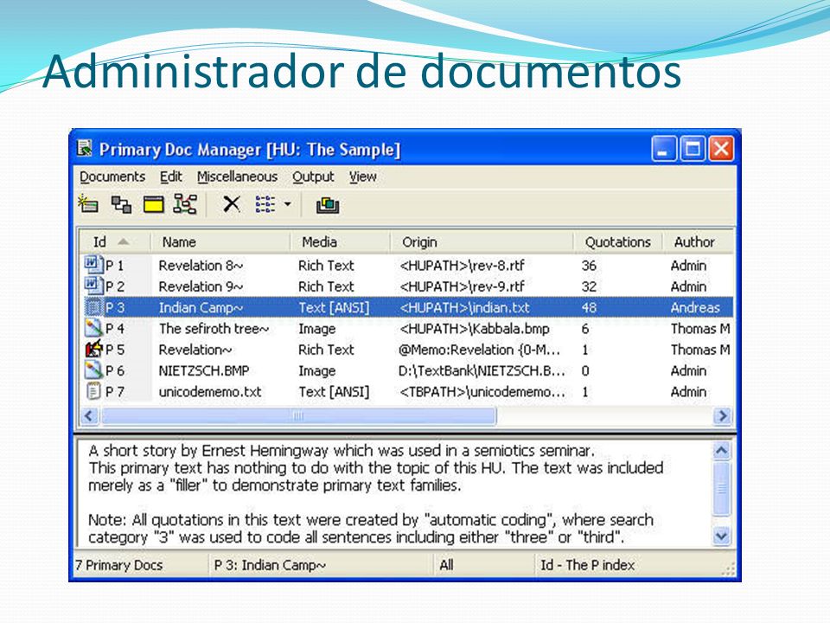Click the P 1 rich text document icon
The width and height of the screenshot is (830, 623).
click(93, 264)
